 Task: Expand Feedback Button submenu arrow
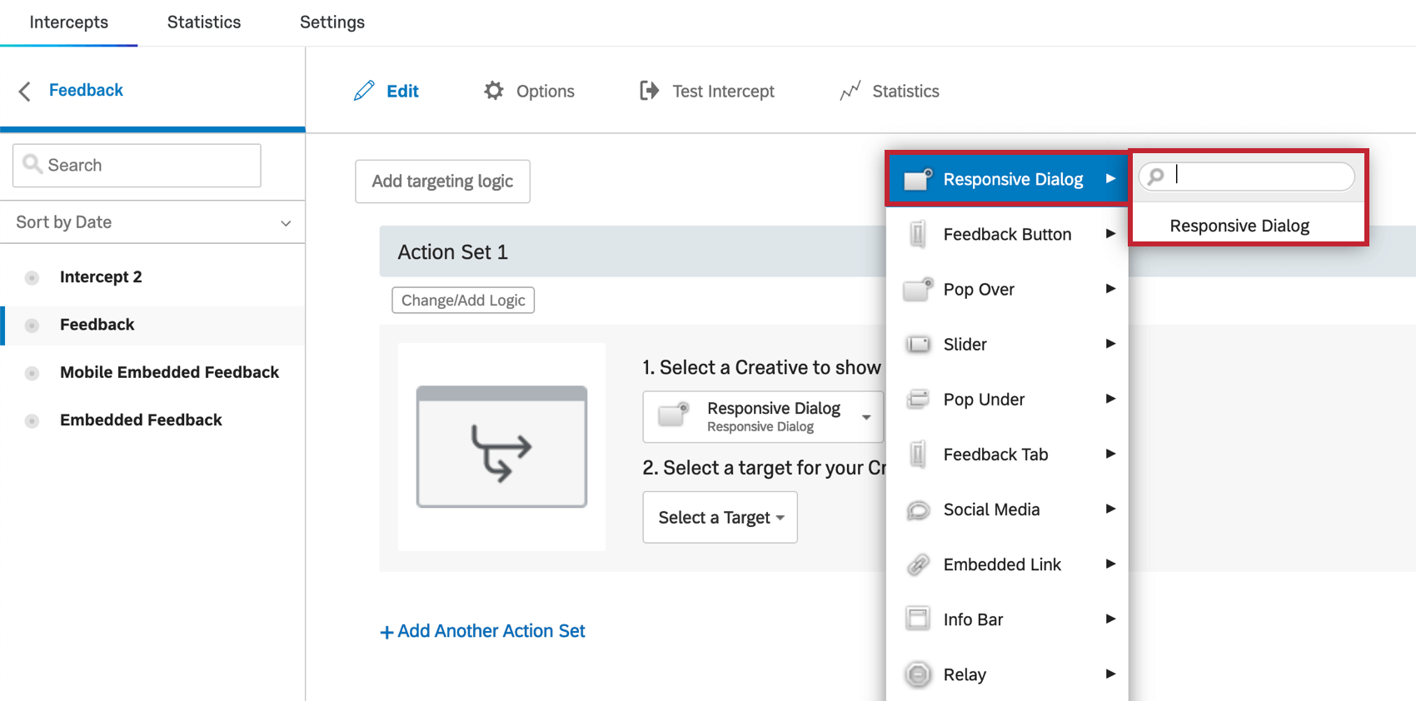1110,233
